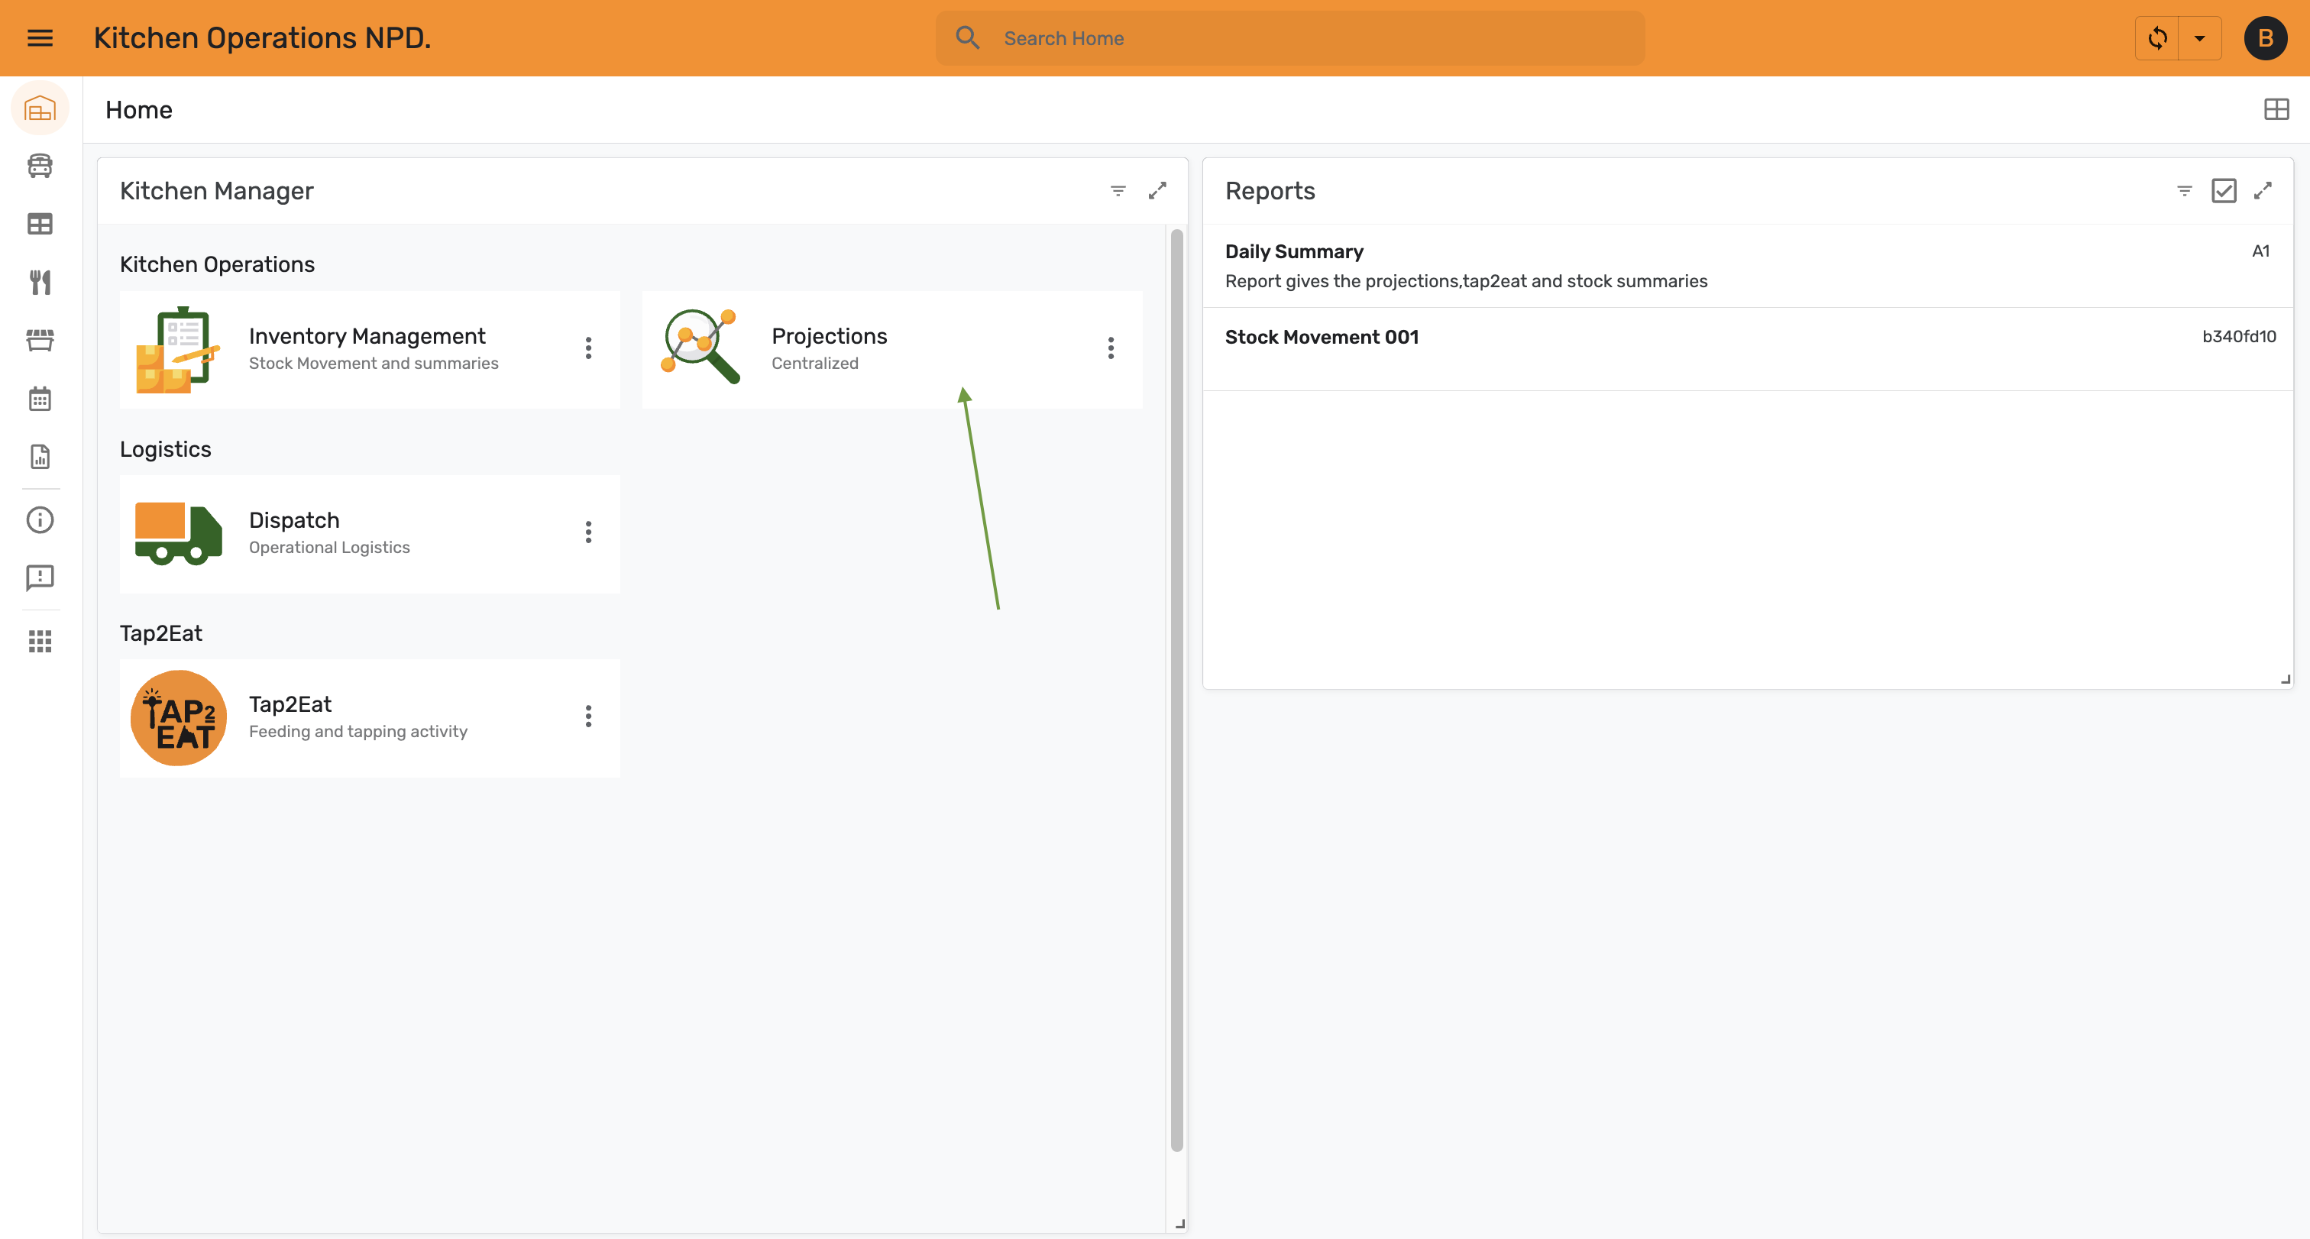
Task: Open Inventory Management more options menu
Action: 588,349
